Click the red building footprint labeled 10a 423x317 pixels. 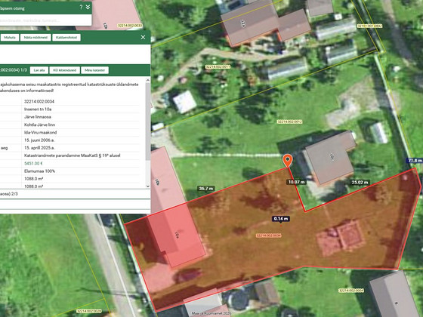[177, 234]
